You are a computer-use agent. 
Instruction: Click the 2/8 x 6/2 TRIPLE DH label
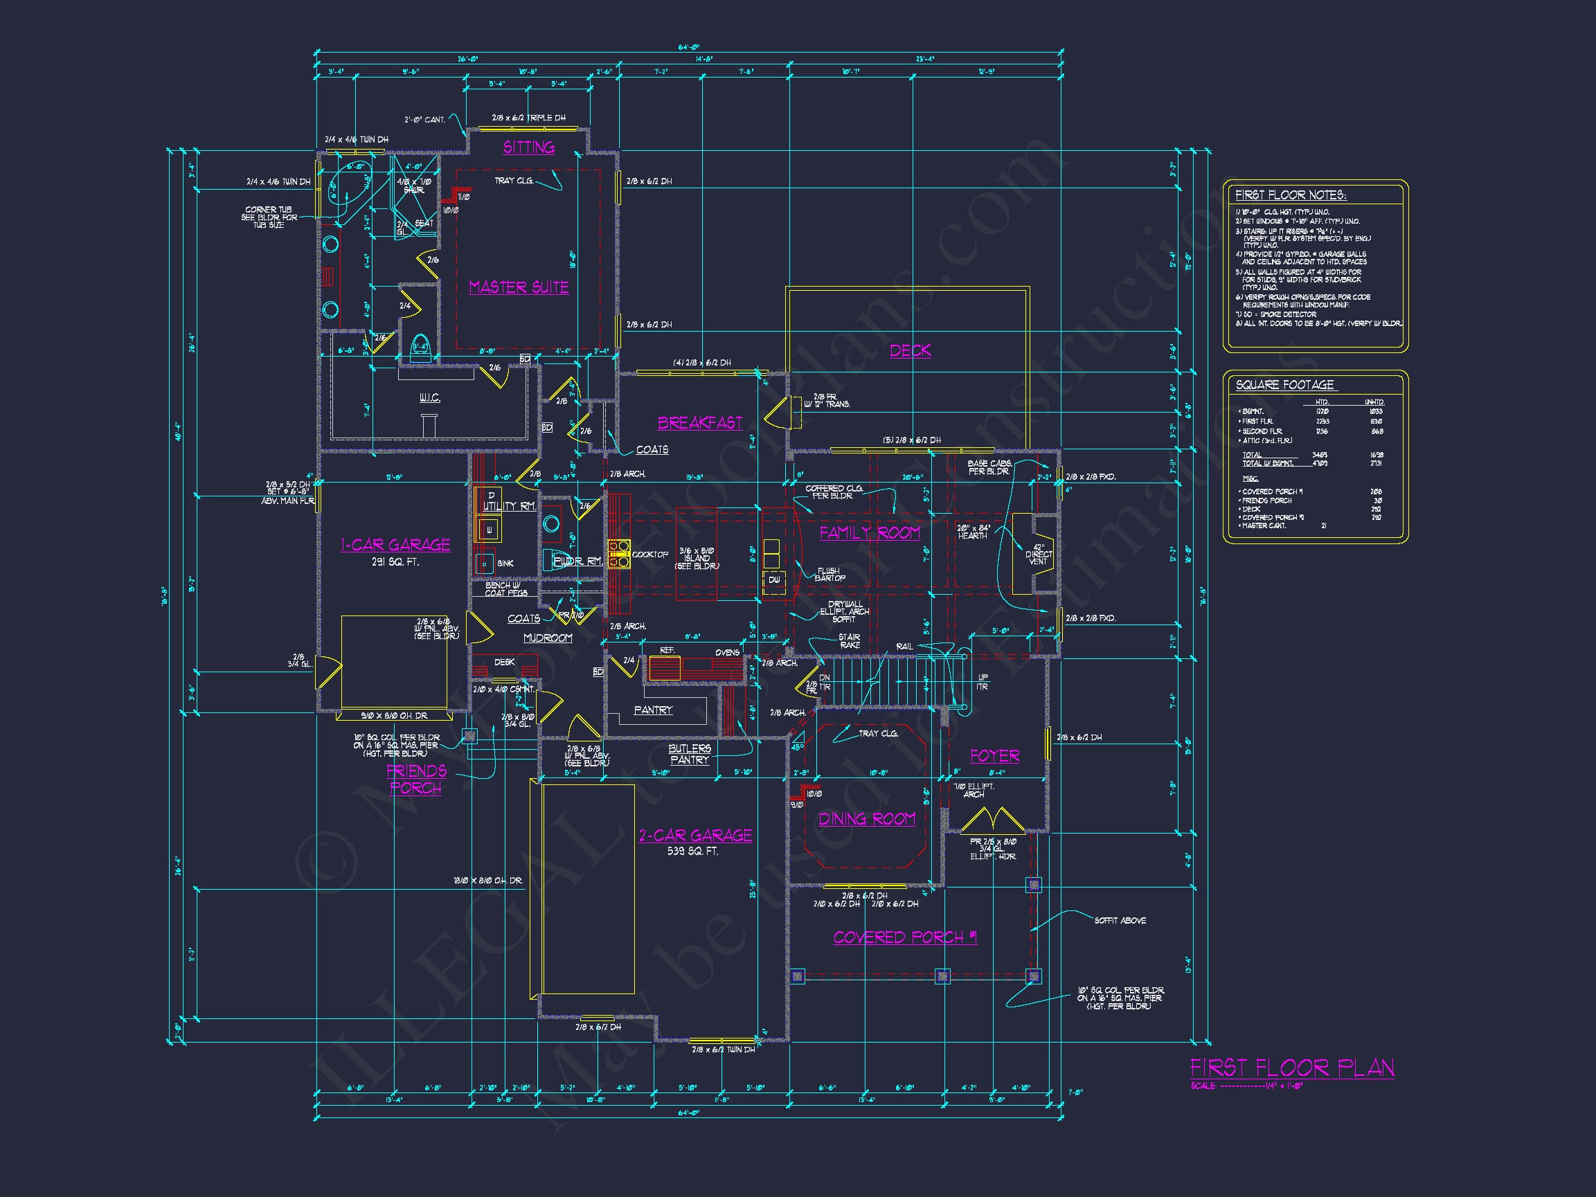528,118
